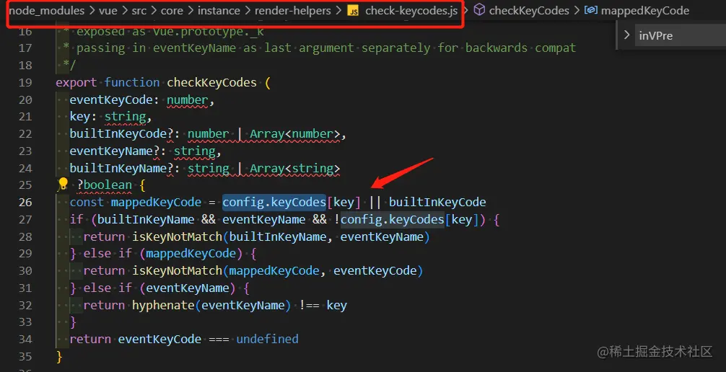Click line number 34 in the gutter

tap(25, 339)
